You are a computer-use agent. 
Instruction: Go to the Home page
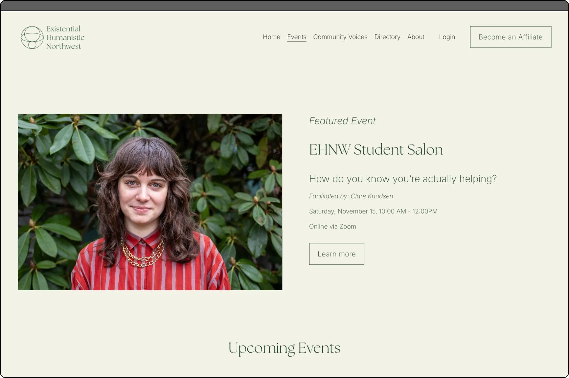point(271,37)
